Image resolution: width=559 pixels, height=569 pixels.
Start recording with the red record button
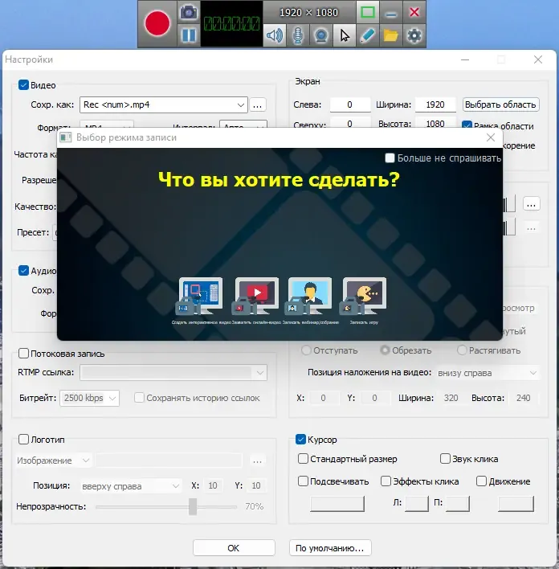(x=157, y=23)
